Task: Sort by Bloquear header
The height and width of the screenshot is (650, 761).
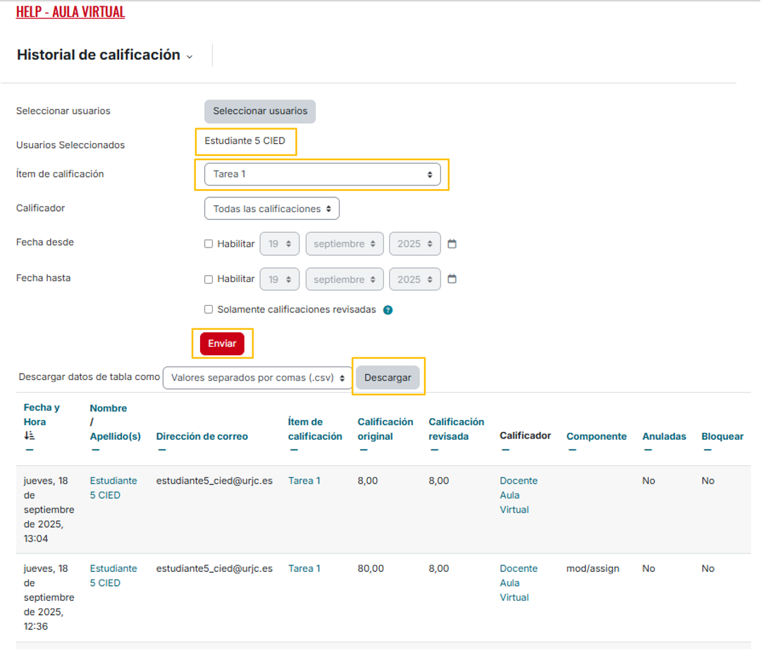Action: 722,436
